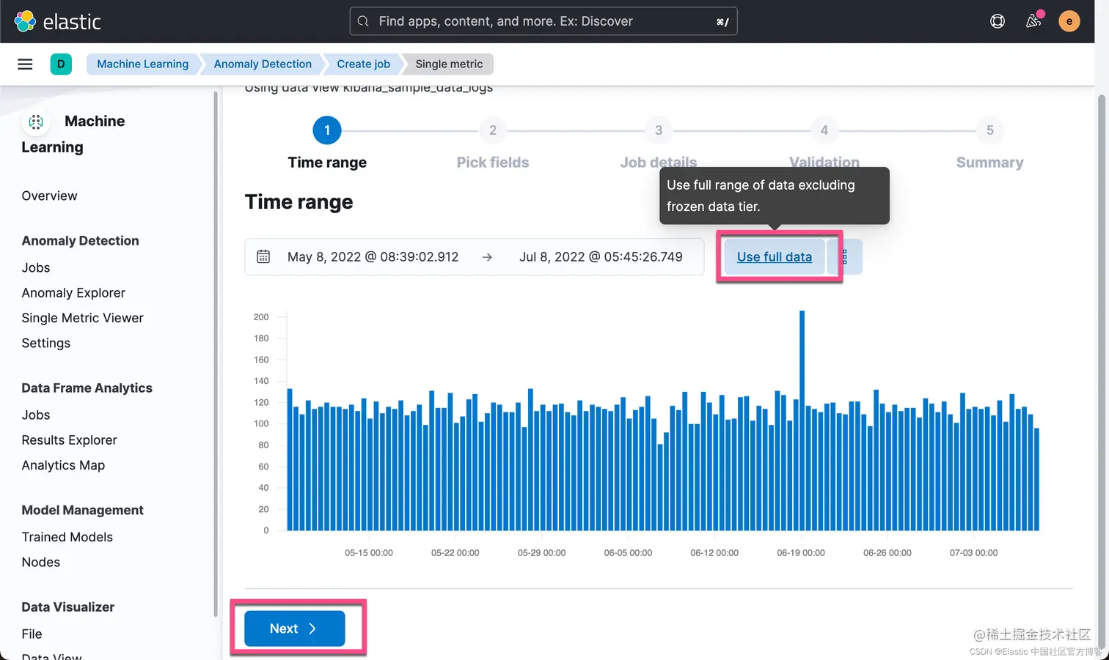The width and height of the screenshot is (1109, 660).
Task: Open Results Explorer
Action: (x=69, y=440)
